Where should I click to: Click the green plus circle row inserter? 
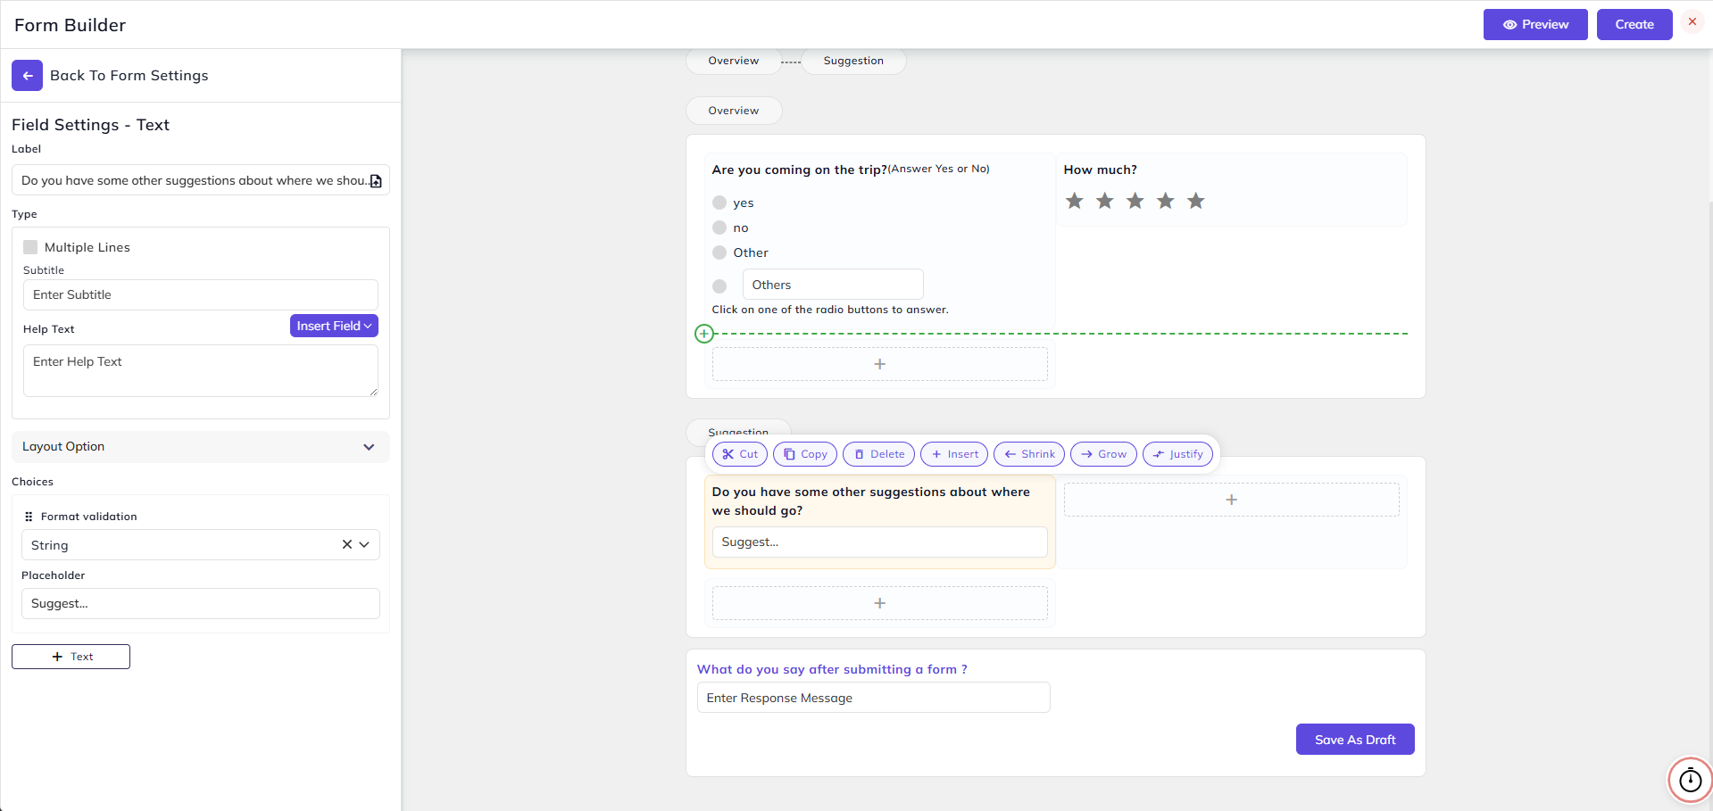click(x=704, y=334)
